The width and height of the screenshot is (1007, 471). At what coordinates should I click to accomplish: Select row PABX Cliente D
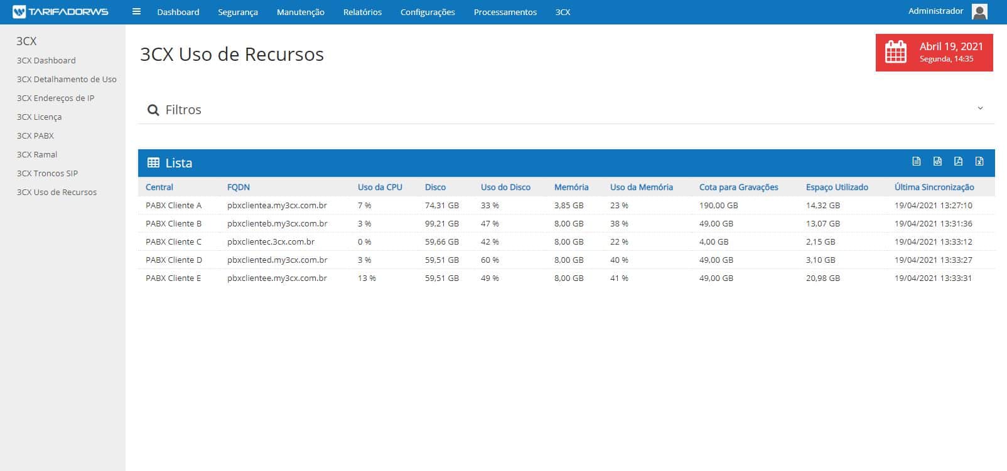click(x=566, y=260)
